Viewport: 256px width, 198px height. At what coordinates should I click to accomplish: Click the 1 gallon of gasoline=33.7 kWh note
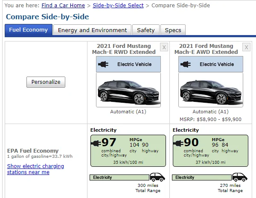click(x=40, y=157)
